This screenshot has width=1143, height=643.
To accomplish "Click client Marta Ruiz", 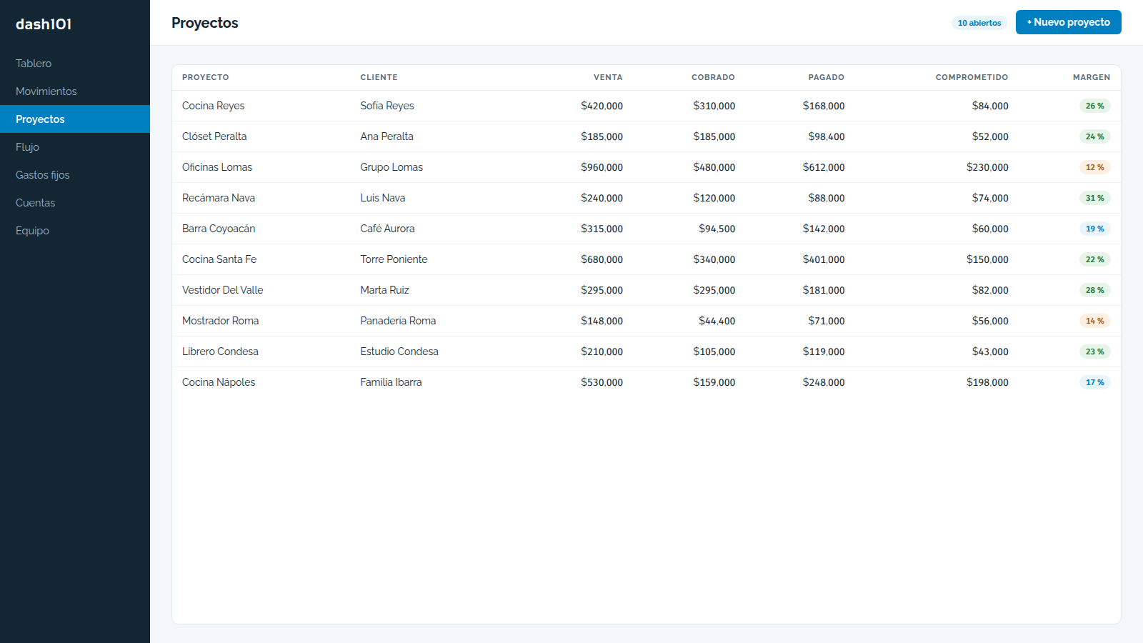I will pos(384,290).
